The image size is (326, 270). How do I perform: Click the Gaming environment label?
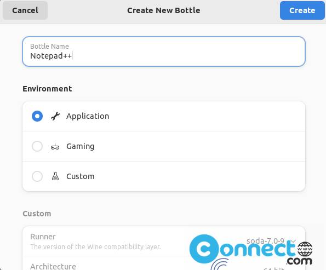80,146
